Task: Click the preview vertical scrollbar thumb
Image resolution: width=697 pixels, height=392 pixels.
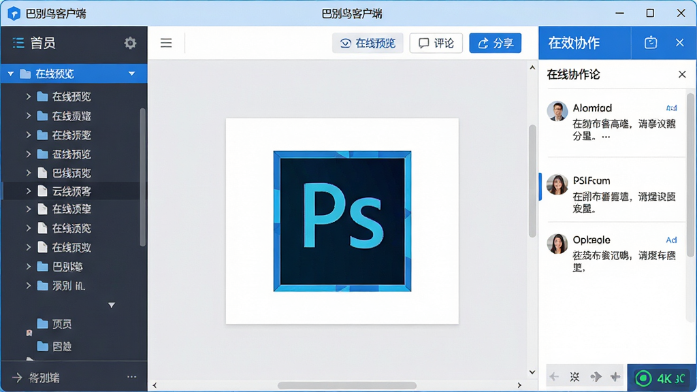Action: 532,181
